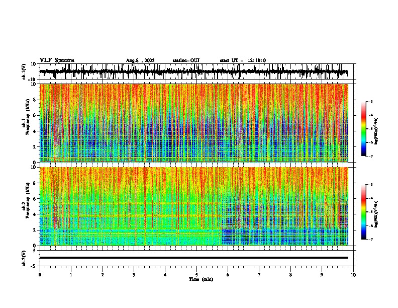Click the "-7" label below the ch.2 colorbar

[x=370, y=240]
